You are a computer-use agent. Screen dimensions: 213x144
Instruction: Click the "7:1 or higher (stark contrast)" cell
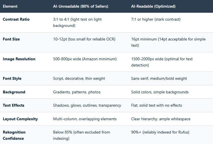(x=156, y=20)
